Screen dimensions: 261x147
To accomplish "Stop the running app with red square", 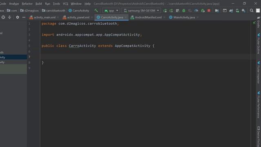I will pyautogui.click(x=209, y=11).
